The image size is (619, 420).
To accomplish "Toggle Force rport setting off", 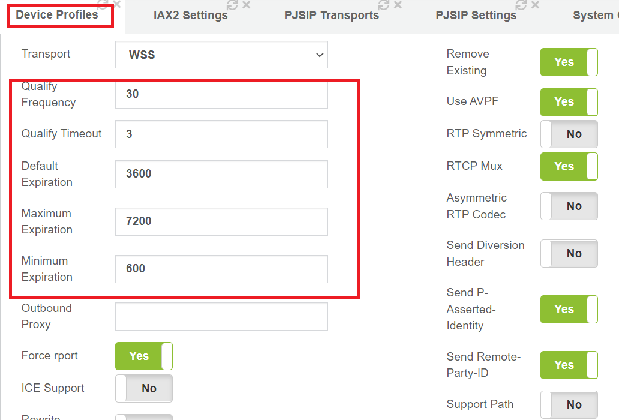I will (144, 356).
